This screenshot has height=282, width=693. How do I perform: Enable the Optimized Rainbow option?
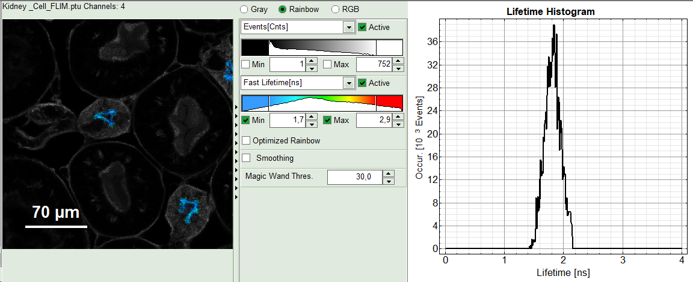[x=246, y=140]
